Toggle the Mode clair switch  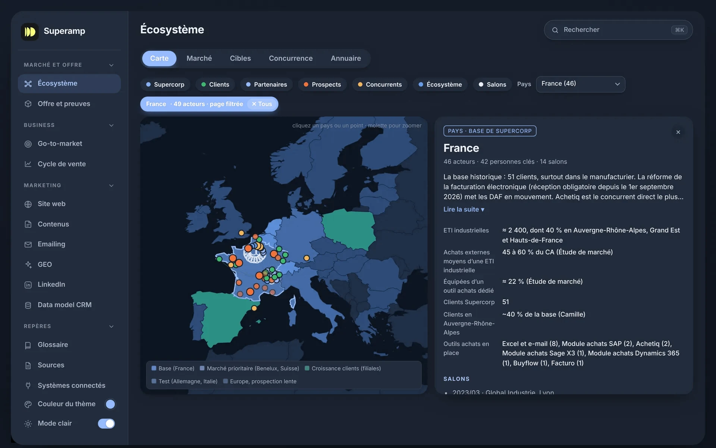(106, 423)
